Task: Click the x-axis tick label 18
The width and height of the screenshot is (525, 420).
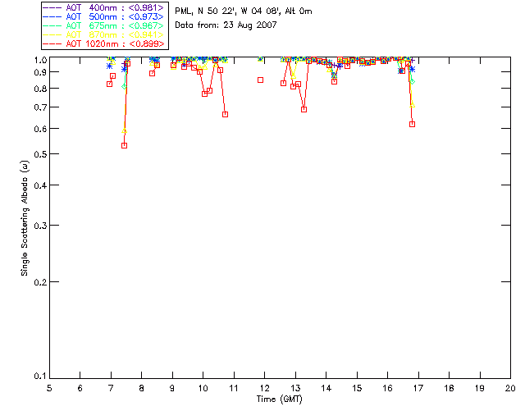Action: point(449,388)
